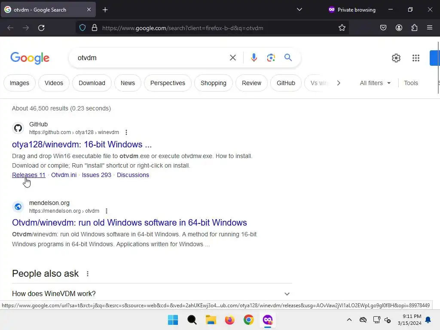Image resolution: width=440 pixels, height=330 pixels.
Task: Clear the search box with the X icon
Action: pyautogui.click(x=232, y=58)
